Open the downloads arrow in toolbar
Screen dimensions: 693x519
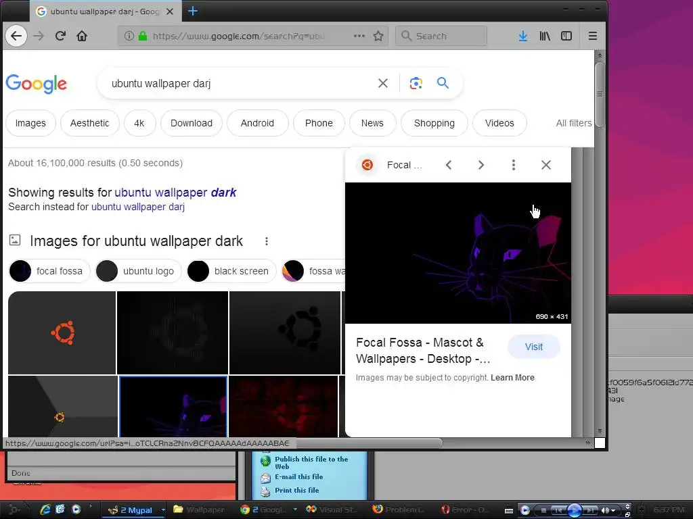point(523,36)
